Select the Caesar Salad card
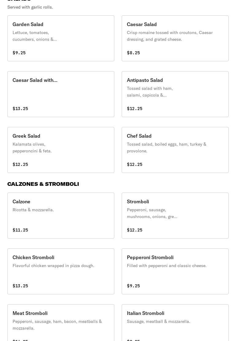 175,38
